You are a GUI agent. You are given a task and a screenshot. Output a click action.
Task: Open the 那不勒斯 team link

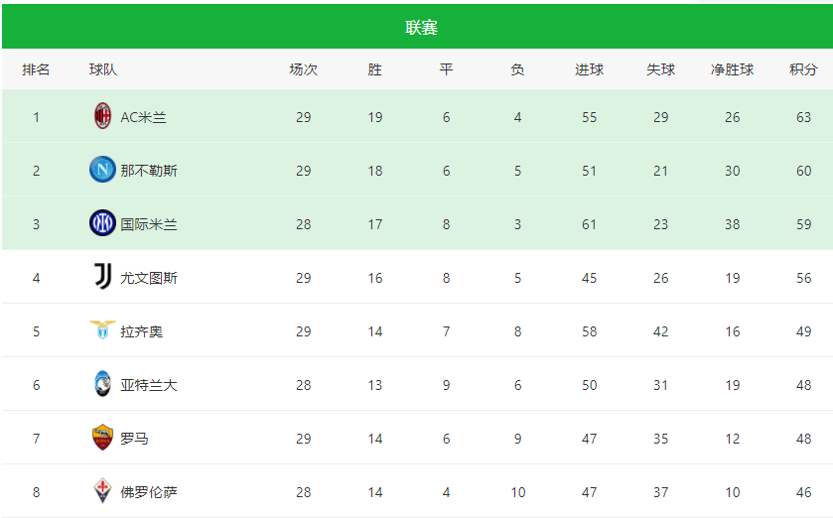(x=149, y=171)
